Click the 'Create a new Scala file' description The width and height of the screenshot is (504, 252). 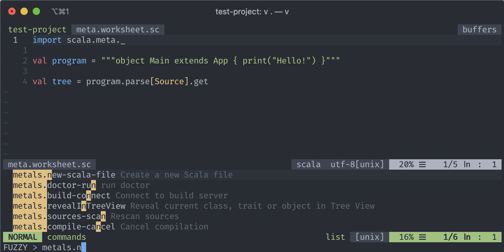coord(177,175)
